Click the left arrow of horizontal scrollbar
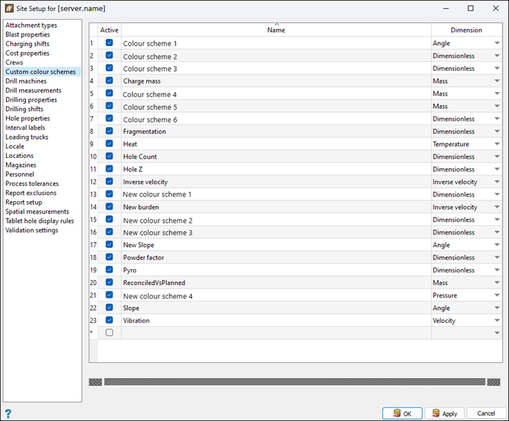The width and height of the screenshot is (509, 421). click(x=95, y=382)
